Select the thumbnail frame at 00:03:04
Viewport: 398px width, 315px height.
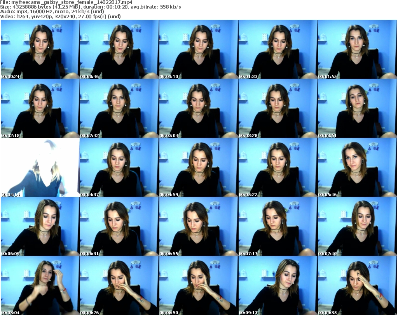point(199,108)
